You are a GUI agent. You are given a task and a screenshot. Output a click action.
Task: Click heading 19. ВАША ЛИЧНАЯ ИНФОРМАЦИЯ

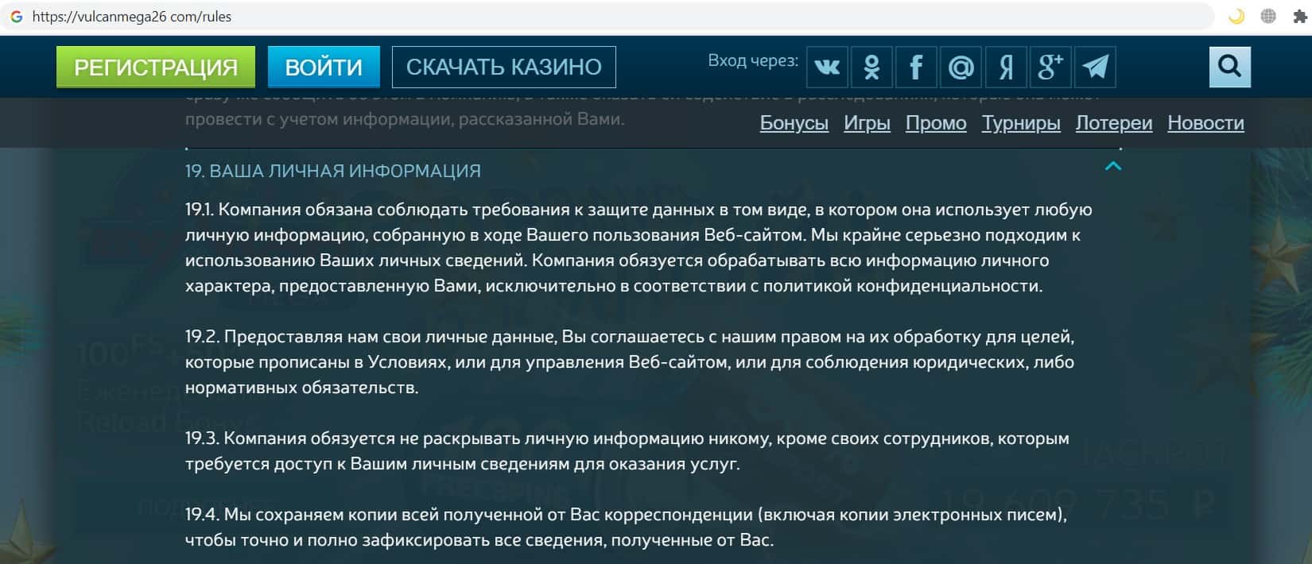[333, 171]
